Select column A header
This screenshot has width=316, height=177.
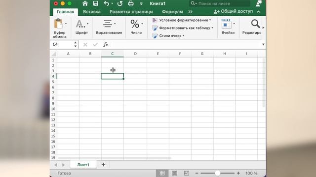pyautogui.click(x=68, y=54)
